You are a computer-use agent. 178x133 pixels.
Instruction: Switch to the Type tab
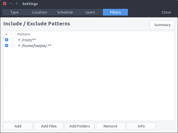pyautogui.click(x=14, y=12)
